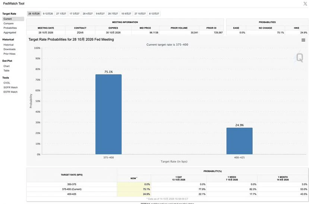Screen dimensions: 309x204
Task: Click the NO CHANGE column header
Action: [265, 28]
